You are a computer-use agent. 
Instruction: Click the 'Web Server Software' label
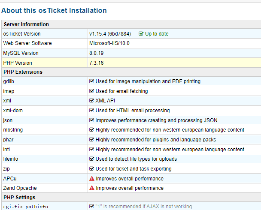[27, 43]
